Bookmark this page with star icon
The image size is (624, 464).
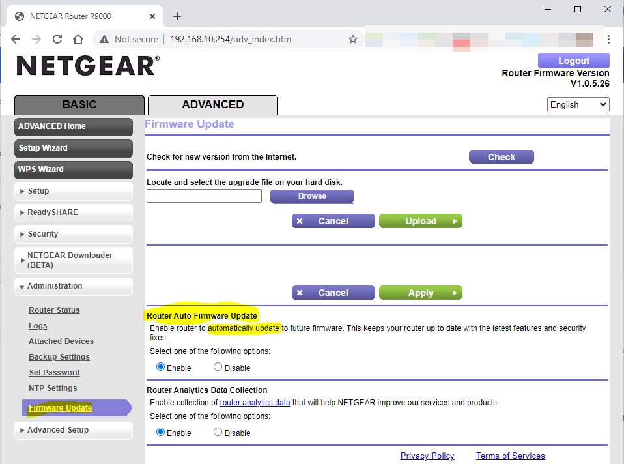coord(353,39)
